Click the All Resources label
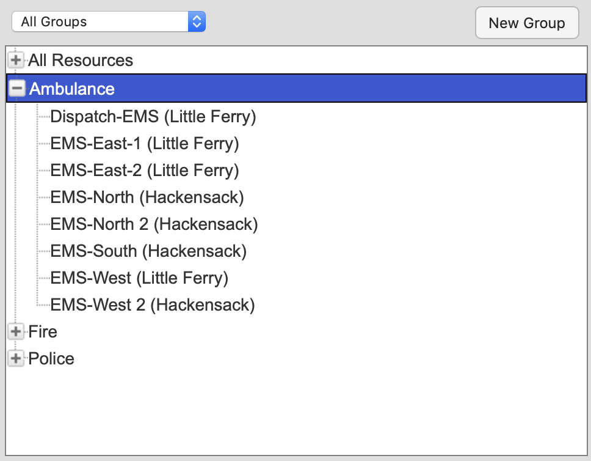 80,60
